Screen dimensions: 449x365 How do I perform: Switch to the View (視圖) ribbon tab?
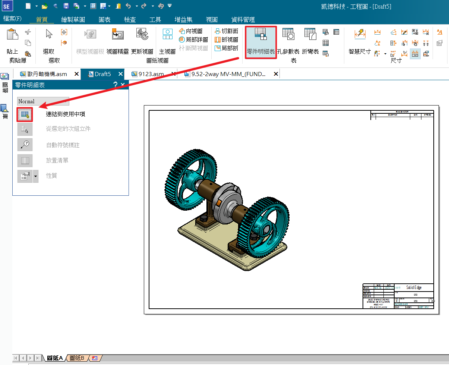click(x=212, y=20)
